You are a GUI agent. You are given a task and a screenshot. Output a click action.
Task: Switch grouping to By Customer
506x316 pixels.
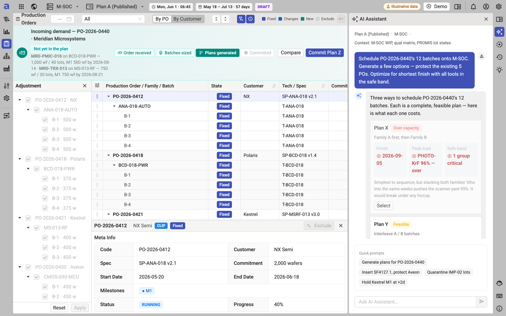[187, 19]
